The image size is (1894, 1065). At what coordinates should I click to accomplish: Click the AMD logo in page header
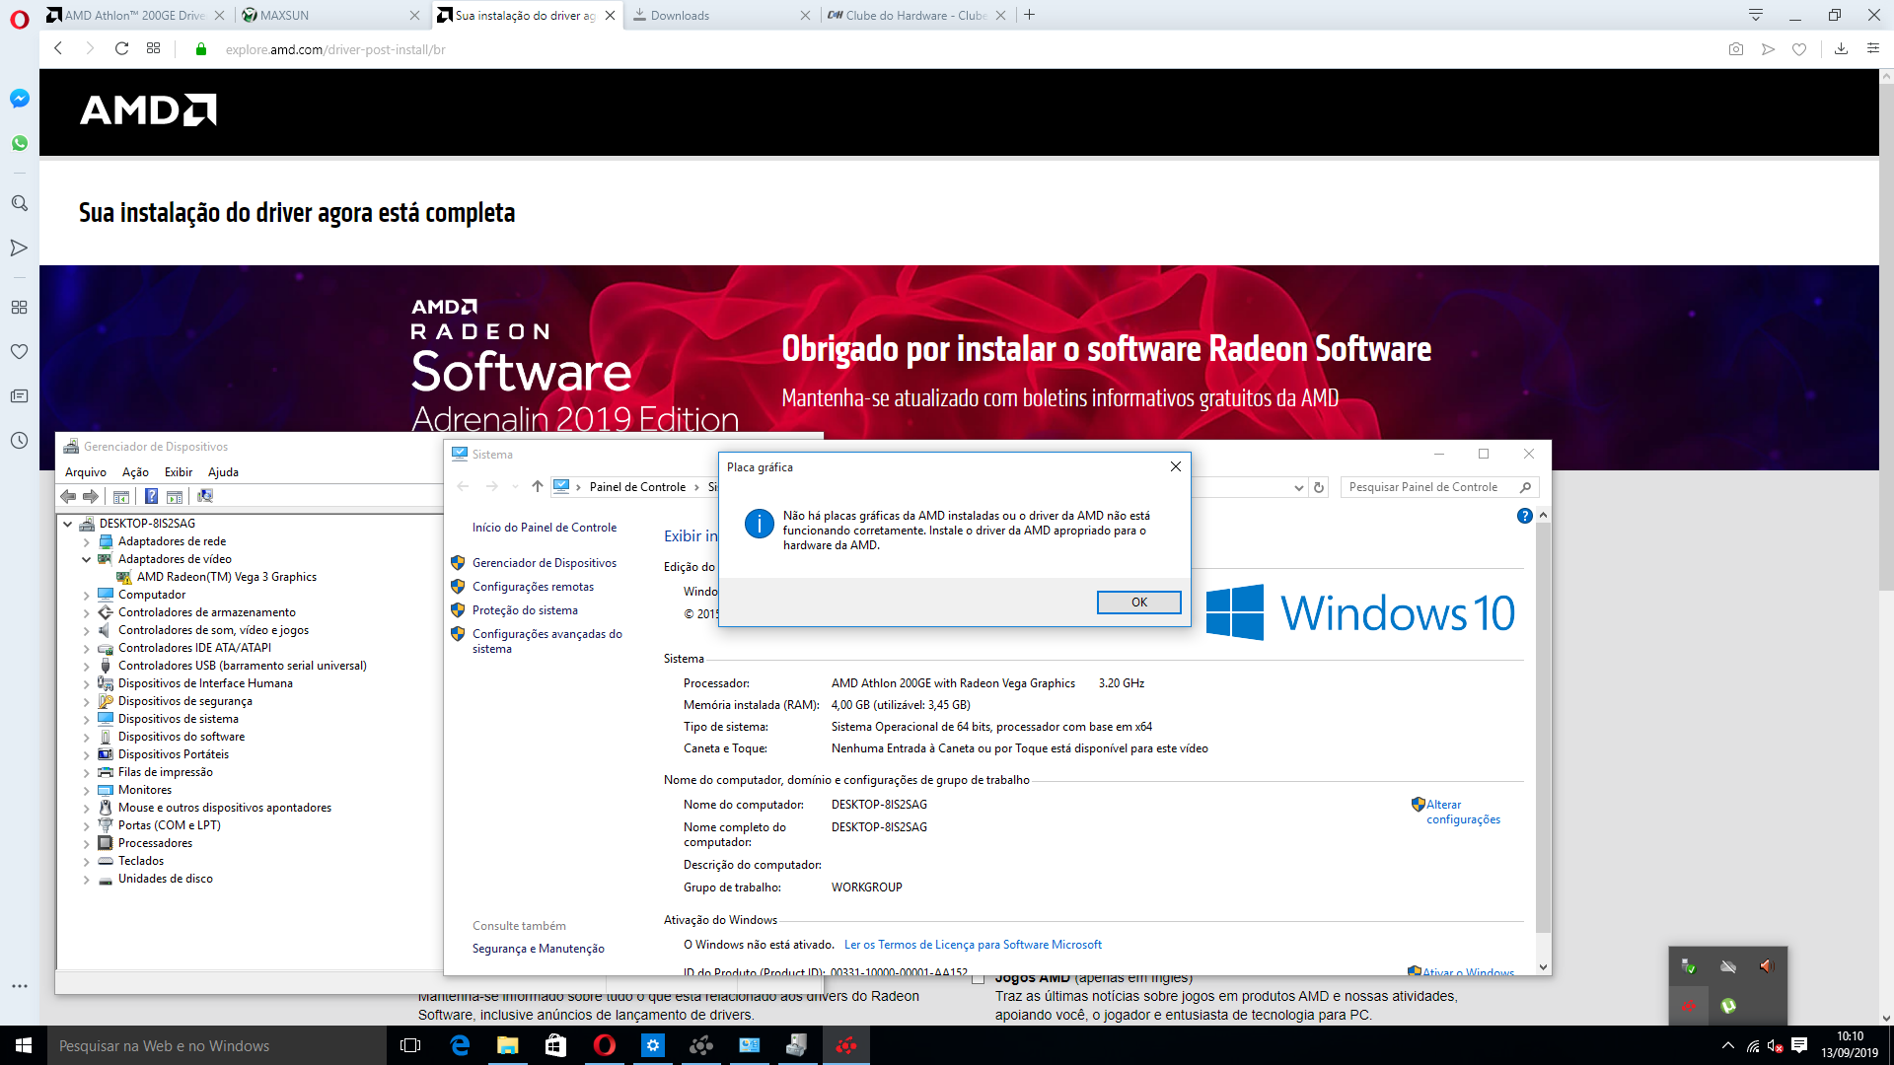pos(148,110)
